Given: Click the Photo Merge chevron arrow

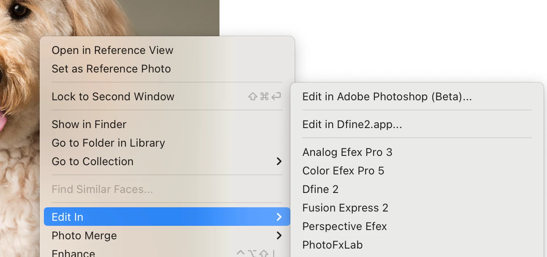Looking at the screenshot, I should (279, 236).
